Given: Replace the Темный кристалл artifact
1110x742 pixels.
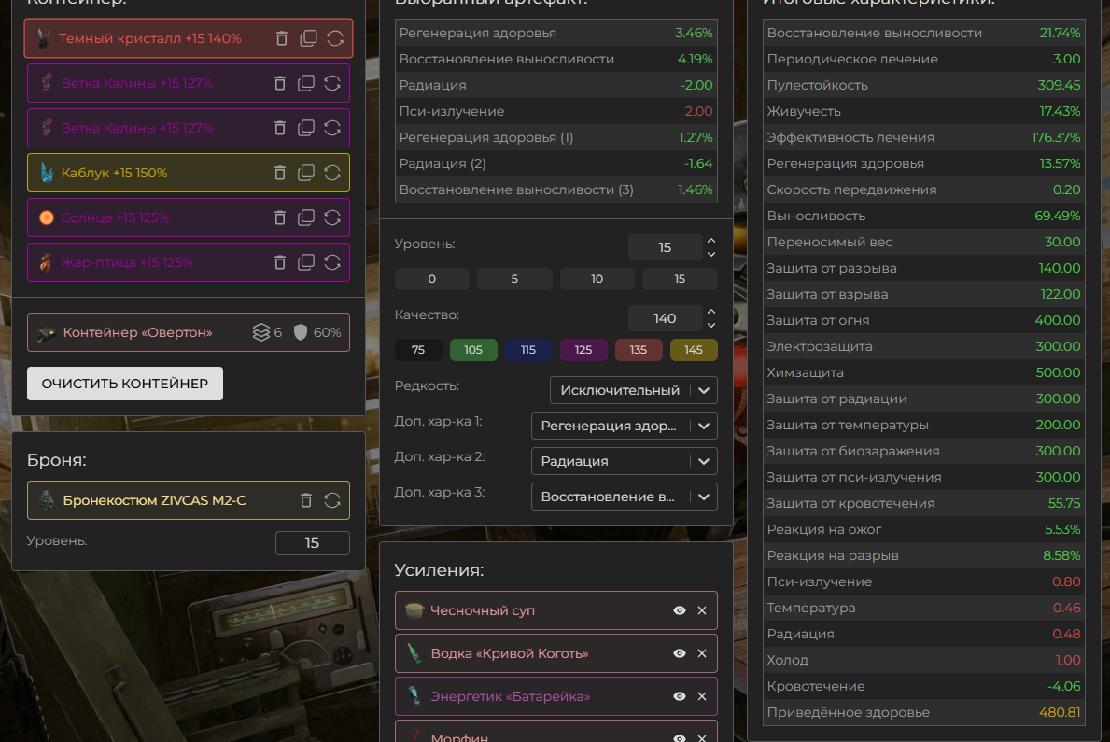Looking at the screenshot, I should 335,38.
